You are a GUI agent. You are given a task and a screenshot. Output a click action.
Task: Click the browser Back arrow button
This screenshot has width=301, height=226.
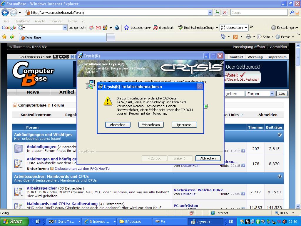(5, 13)
